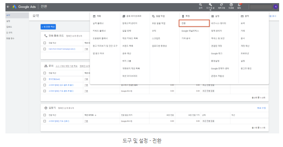
Task: Open 도달범위 플래너 menu item
Action: 100,38
